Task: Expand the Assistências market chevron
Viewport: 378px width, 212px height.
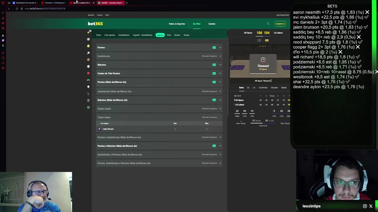Action: [220, 56]
